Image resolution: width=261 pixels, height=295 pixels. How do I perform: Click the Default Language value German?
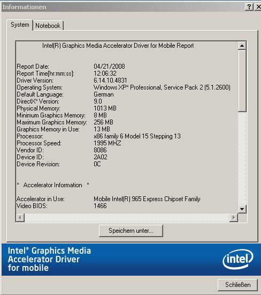[104, 94]
